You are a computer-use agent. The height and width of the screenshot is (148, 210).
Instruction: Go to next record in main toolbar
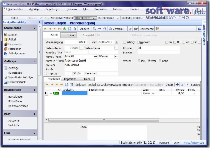55,29
